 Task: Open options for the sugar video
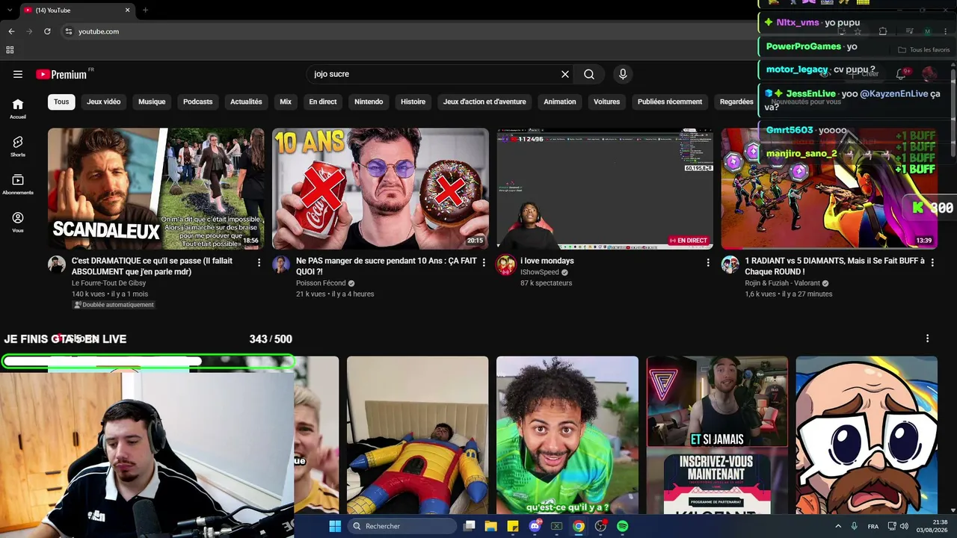click(484, 262)
